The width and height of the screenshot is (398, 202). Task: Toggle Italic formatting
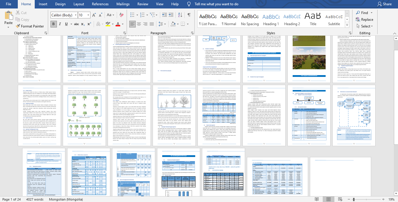pos(61,24)
